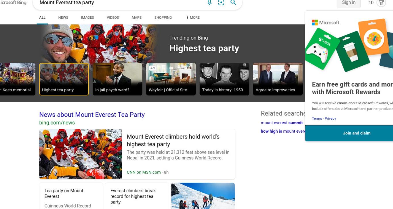Click the Sign in button
Image resolution: width=393 pixels, height=209 pixels.
(349, 3)
